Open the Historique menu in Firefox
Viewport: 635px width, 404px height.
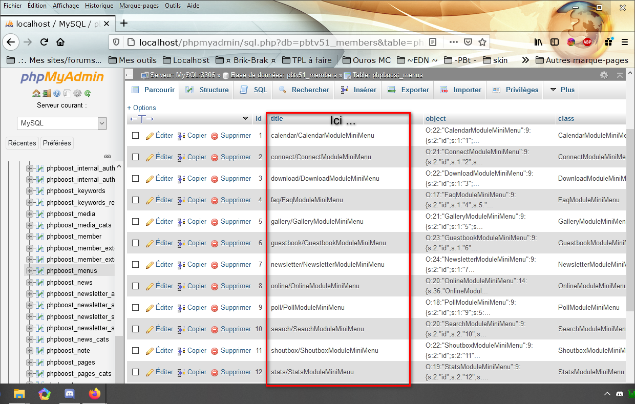[x=99, y=6]
